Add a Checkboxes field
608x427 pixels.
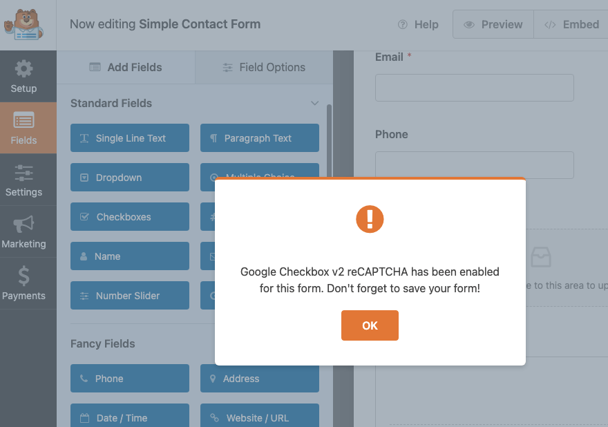point(130,217)
